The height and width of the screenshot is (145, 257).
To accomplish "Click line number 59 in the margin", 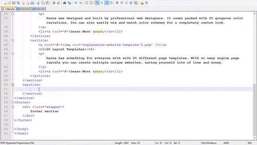I will [6, 125].
